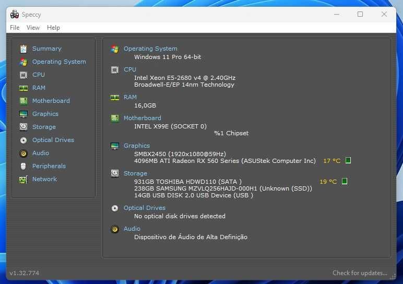Click the CPU chip icon in main panel
403x284 pixels.
point(115,69)
